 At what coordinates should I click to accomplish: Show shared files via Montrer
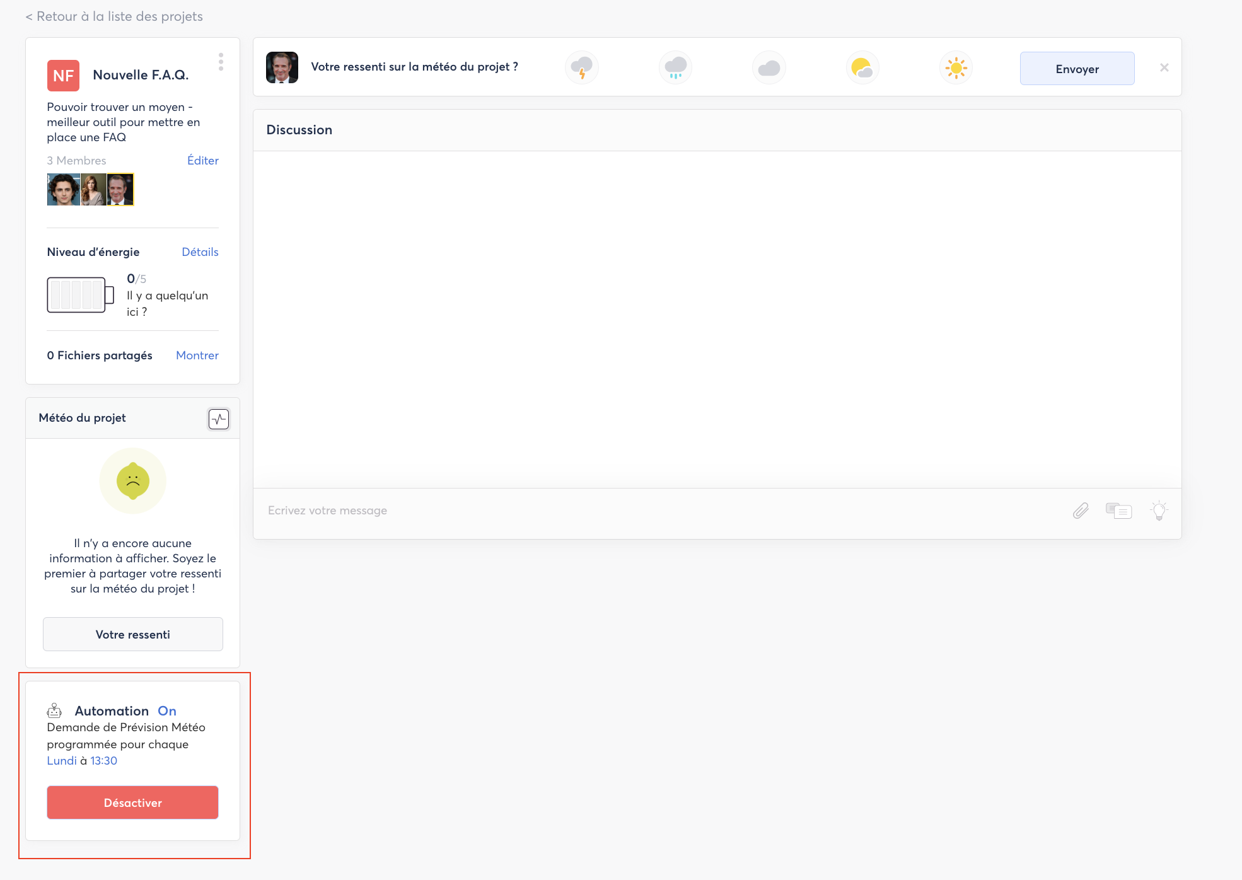point(197,355)
